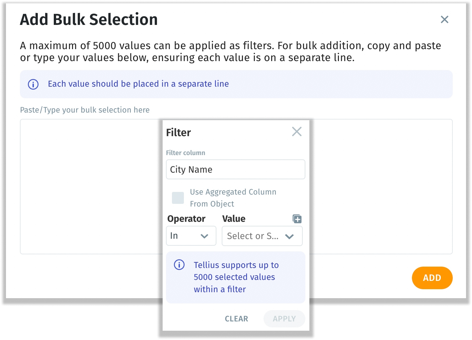This screenshot has width=472, height=340.
Task: Click the Value dropdown chevron arrow
Action: pyautogui.click(x=289, y=236)
